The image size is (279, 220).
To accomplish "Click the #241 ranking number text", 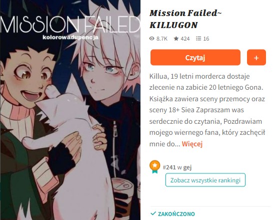I will pos(169,167).
